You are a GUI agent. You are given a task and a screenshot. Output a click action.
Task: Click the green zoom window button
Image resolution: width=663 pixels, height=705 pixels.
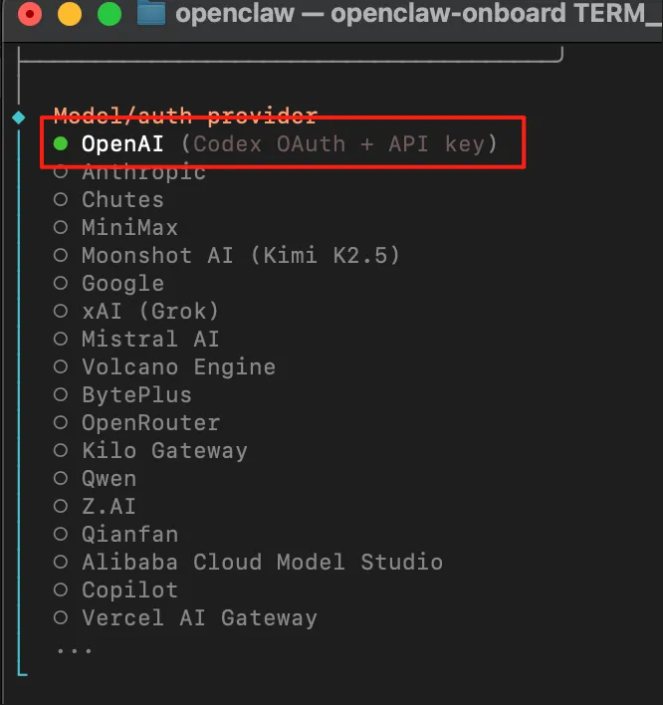click(109, 14)
